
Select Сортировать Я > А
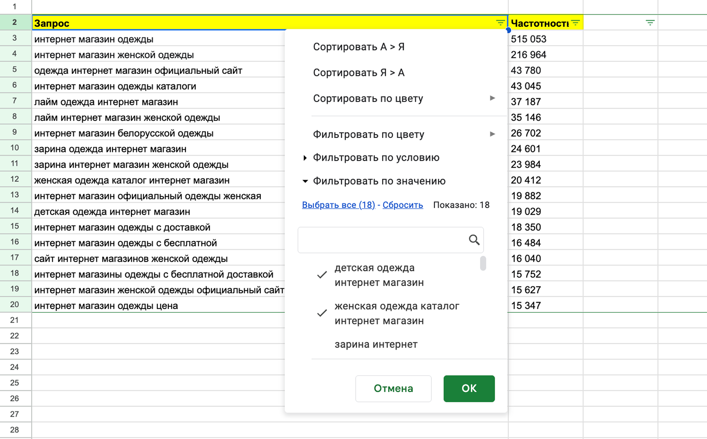point(359,73)
